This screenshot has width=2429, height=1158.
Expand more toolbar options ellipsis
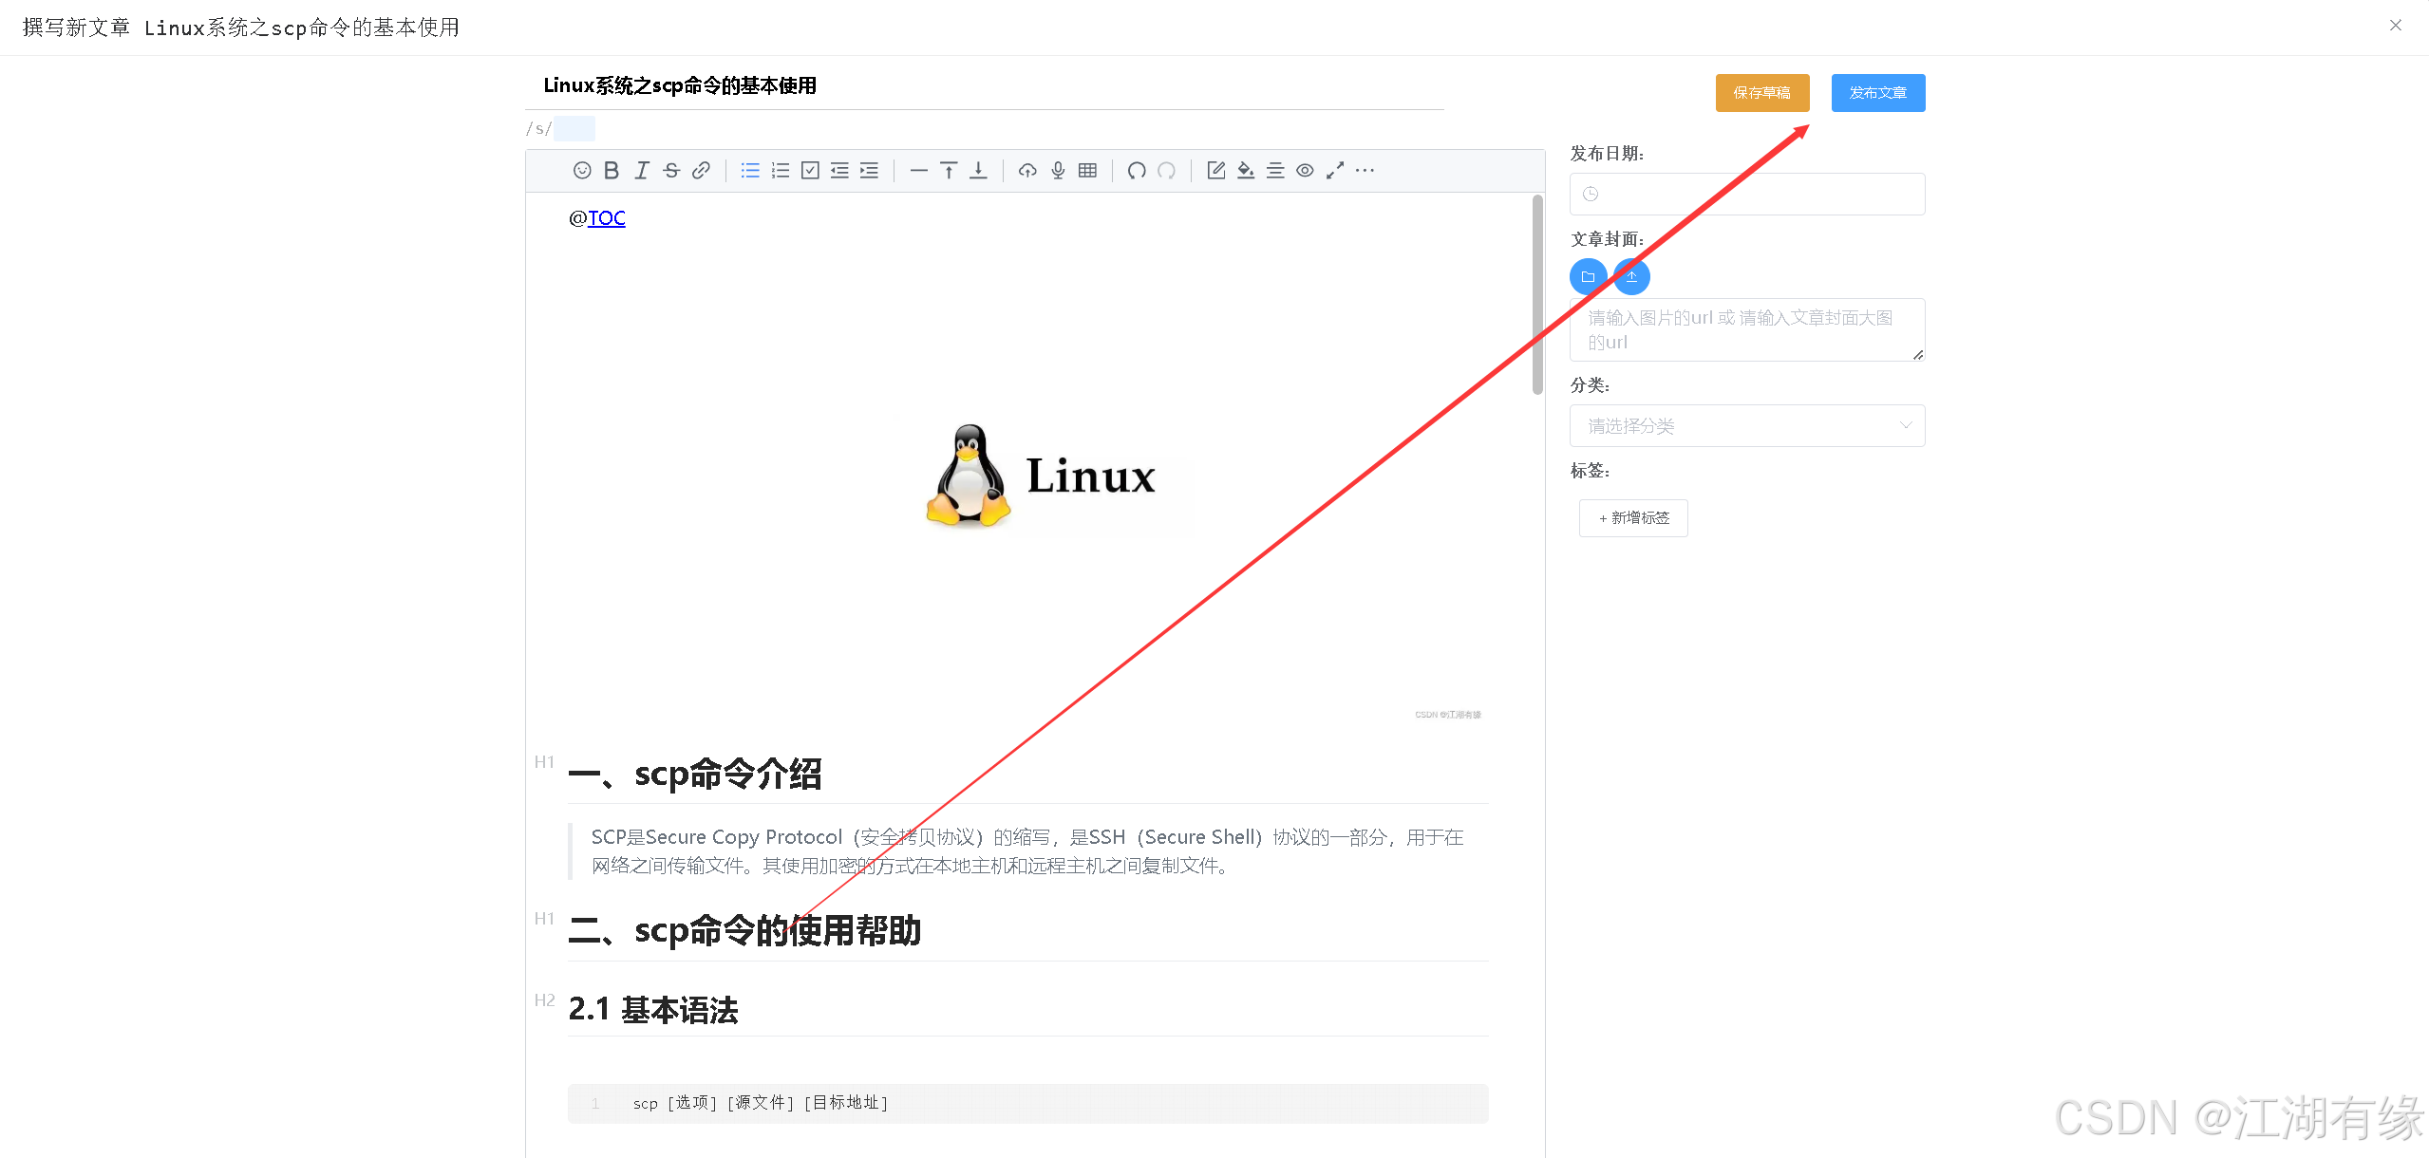pyautogui.click(x=1365, y=171)
